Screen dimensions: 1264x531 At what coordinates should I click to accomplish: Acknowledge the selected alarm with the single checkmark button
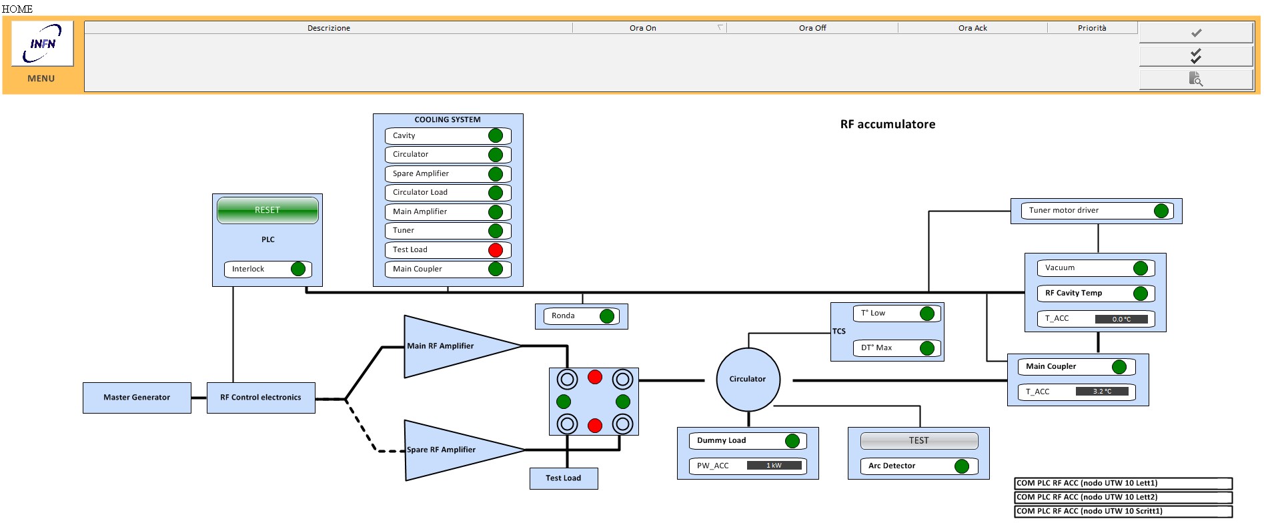tap(1196, 33)
